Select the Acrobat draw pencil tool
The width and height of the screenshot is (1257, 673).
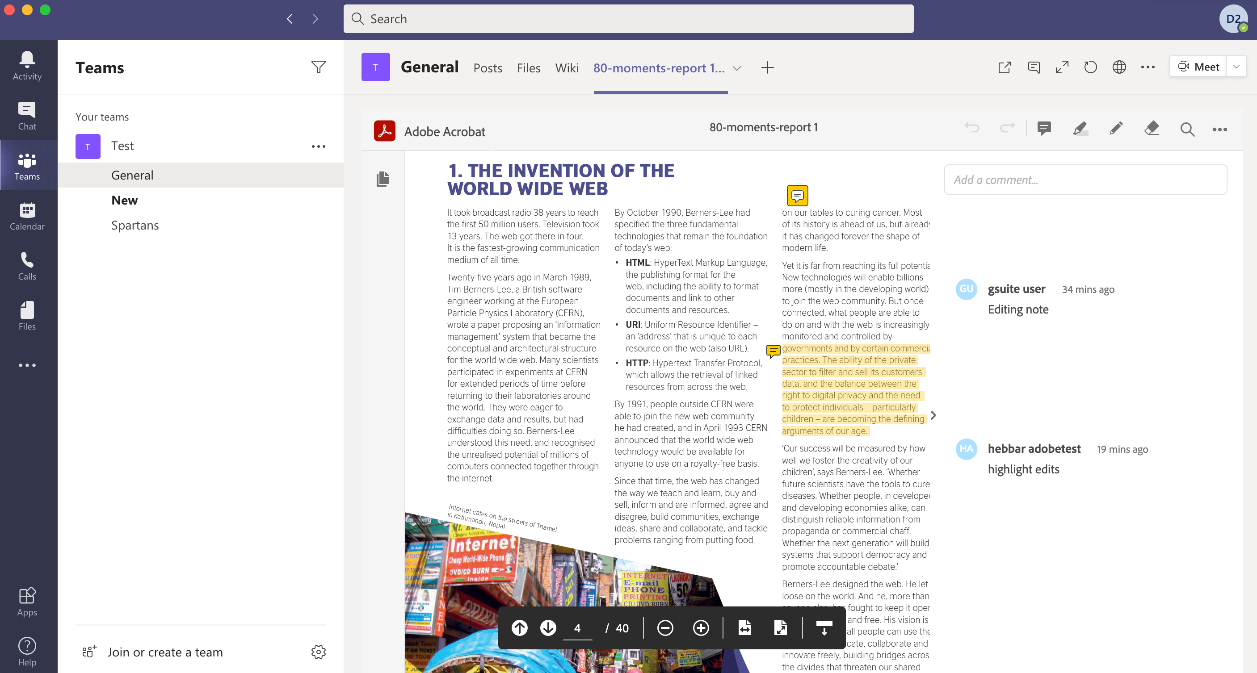point(1115,128)
